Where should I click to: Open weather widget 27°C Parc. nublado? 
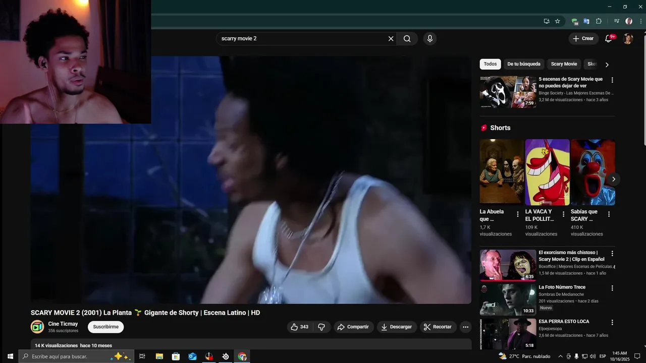point(524,356)
